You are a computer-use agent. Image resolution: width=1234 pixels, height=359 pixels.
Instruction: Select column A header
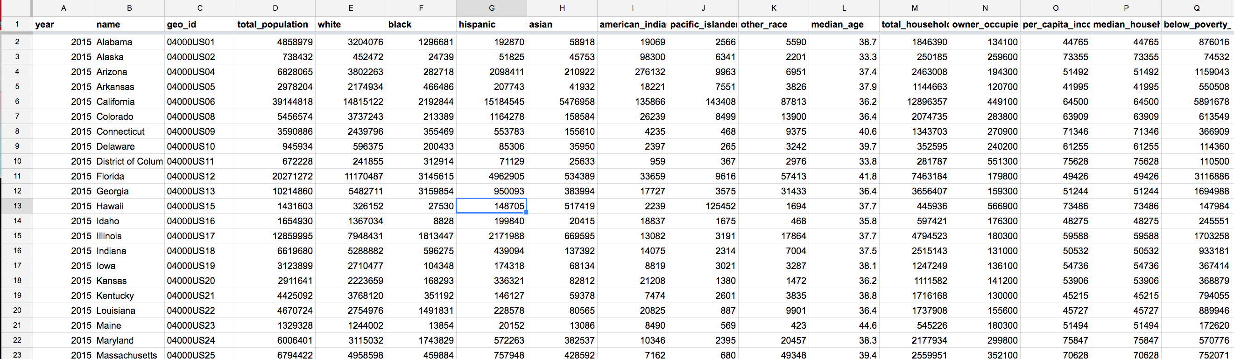click(x=63, y=8)
